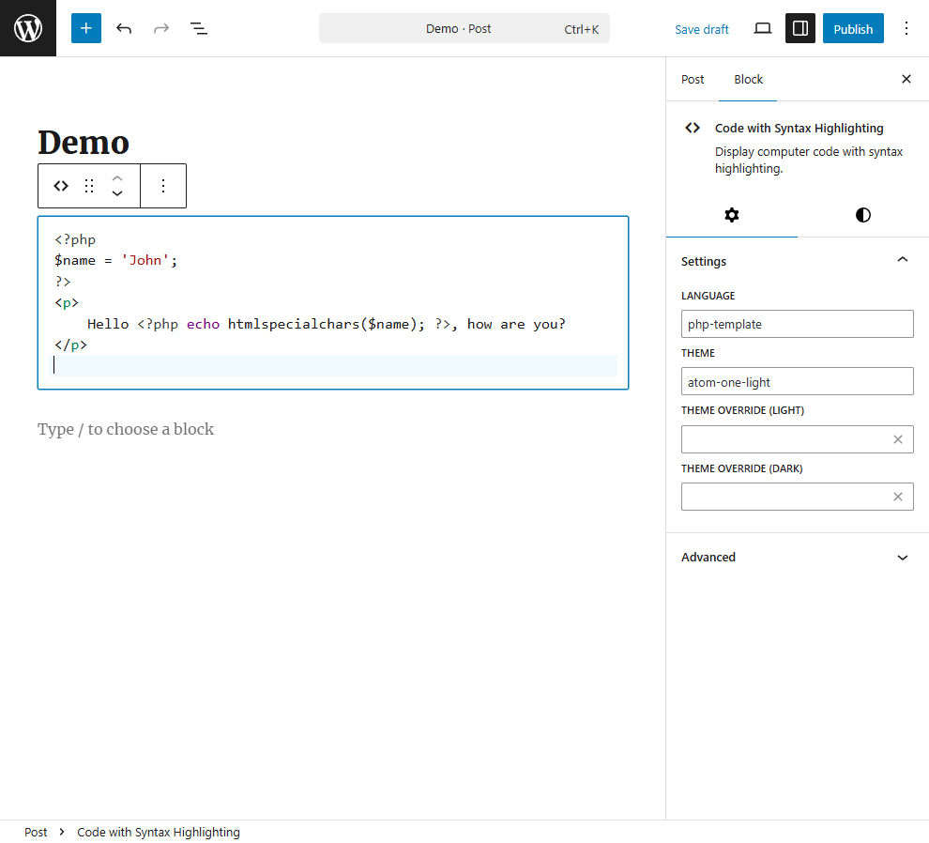This screenshot has width=929, height=843.
Task: Collapse the Settings panel section
Action: pos(903,260)
